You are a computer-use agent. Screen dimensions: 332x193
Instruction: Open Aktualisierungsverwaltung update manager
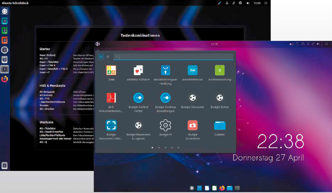(165, 75)
